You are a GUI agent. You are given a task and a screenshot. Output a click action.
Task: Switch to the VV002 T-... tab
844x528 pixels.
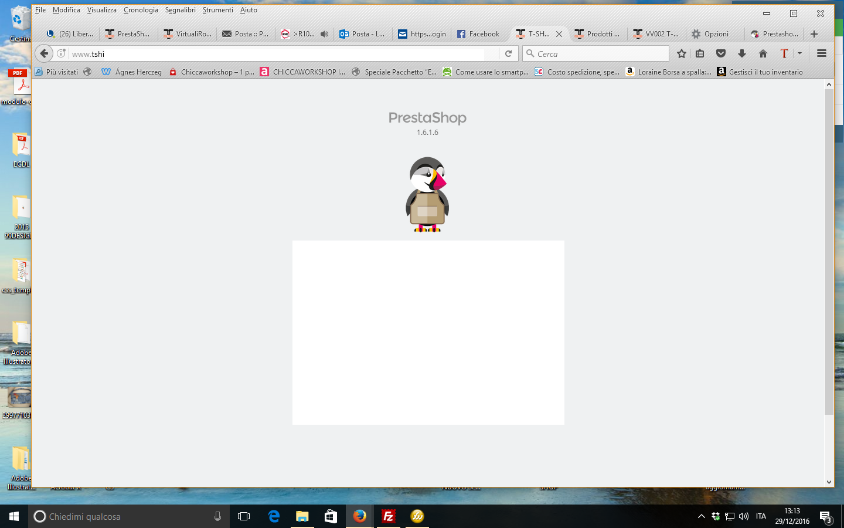[x=656, y=34]
